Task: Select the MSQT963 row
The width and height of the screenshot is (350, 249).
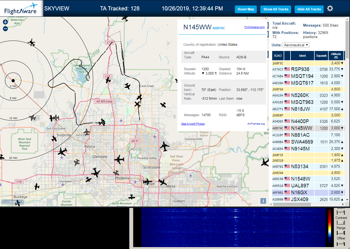Action: click(x=308, y=102)
